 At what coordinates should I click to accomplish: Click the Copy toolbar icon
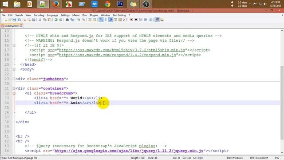pos(45,20)
